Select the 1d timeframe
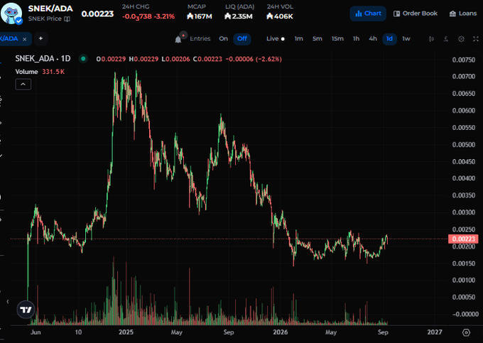This screenshot has width=483, height=343. pyautogui.click(x=389, y=39)
